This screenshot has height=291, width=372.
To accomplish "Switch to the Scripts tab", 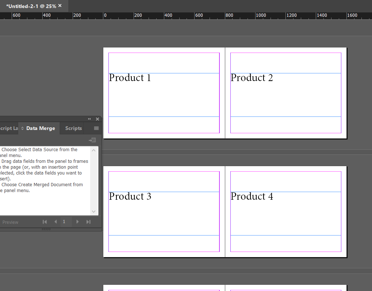I will (x=73, y=128).
